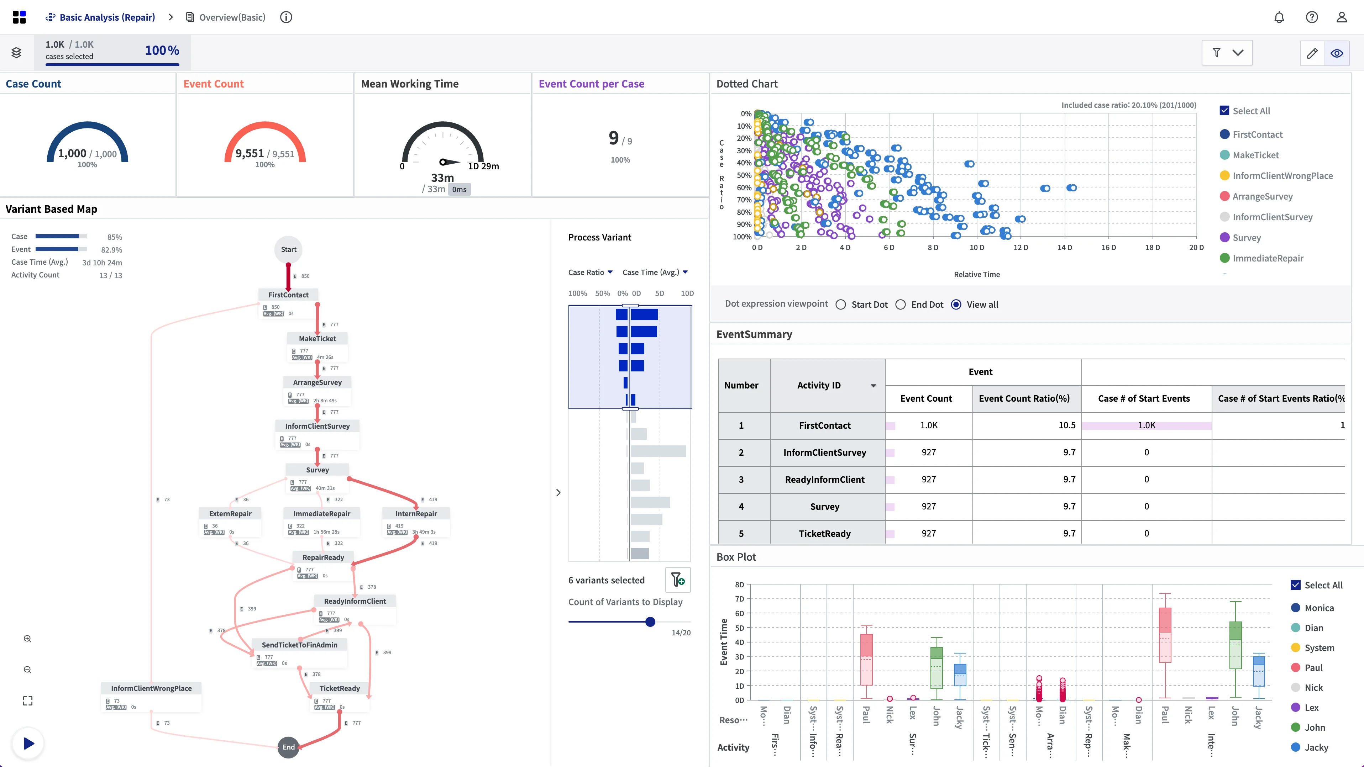
Task: Open the filter funnel icon near top right
Action: [x=1217, y=52]
